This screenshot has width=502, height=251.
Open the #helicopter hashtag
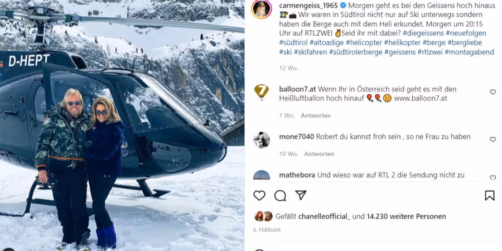coord(364,42)
